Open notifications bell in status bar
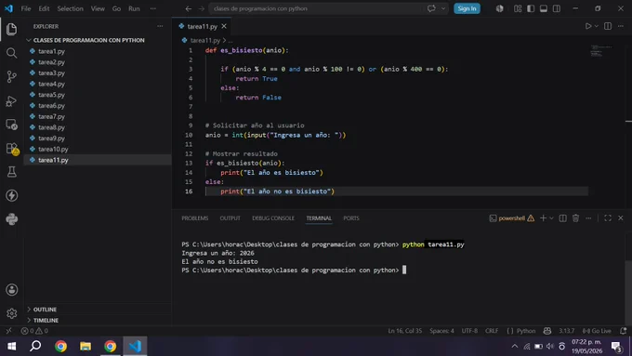632x356 pixels. click(x=623, y=331)
